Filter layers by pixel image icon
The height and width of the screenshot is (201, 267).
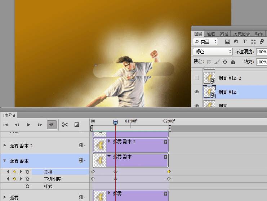(227, 41)
